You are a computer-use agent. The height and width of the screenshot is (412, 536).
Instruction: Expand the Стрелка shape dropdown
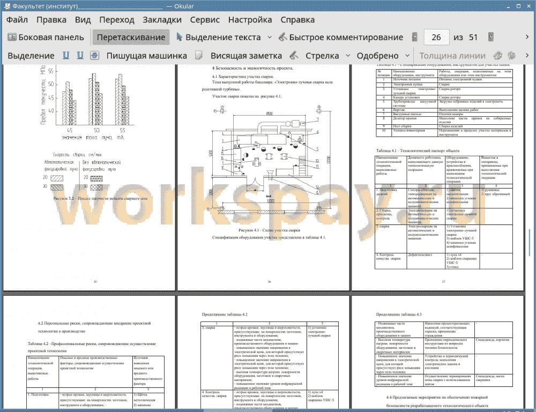point(348,56)
